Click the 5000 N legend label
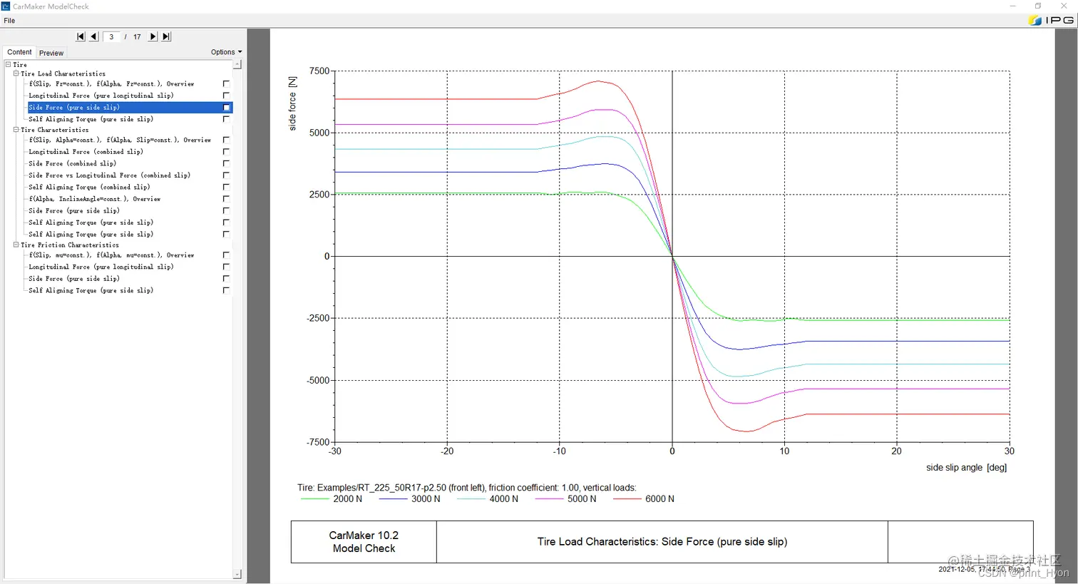The image size is (1078, 584). 582,499
